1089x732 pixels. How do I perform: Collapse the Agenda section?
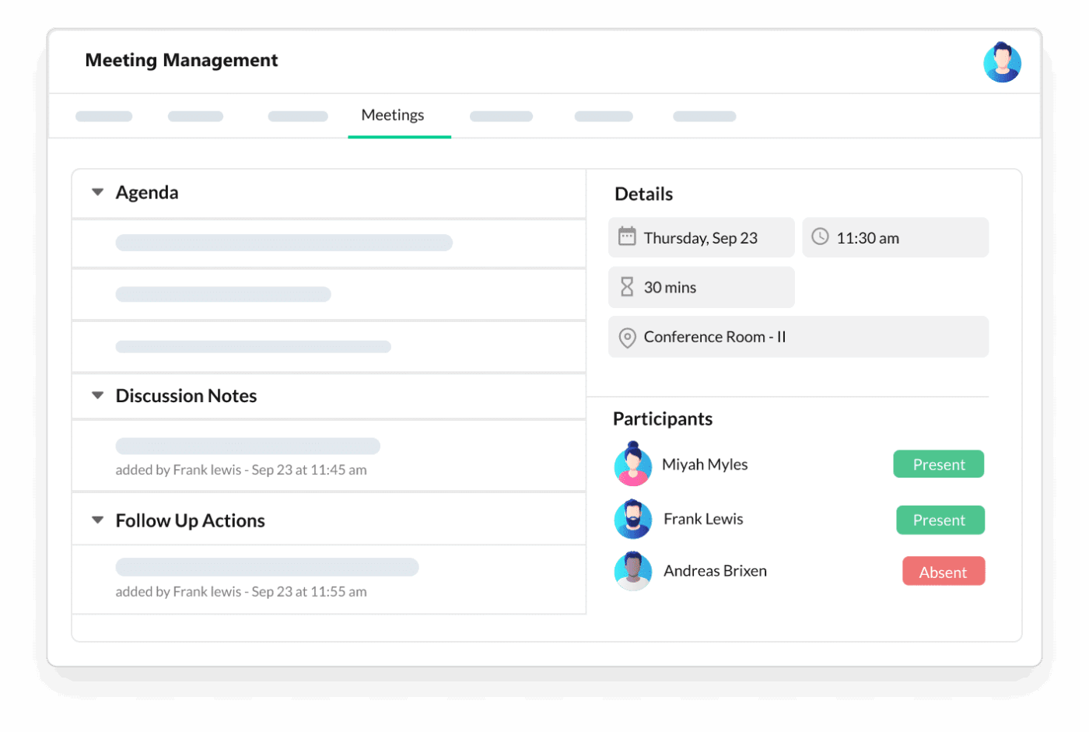(97, 191)
